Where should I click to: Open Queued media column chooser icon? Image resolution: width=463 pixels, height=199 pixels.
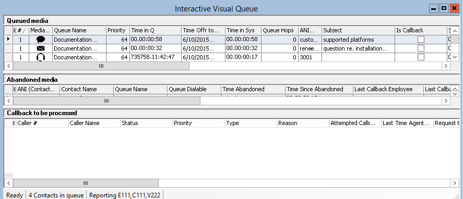click(15, 30)
